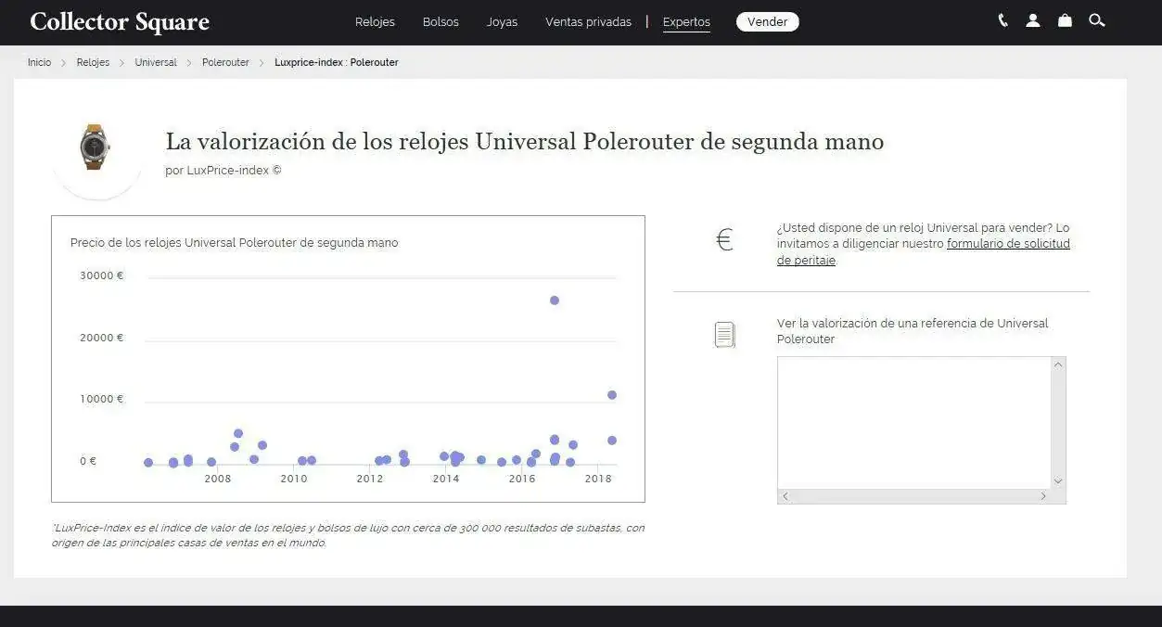The image size is (1162, 627).
Task: Open the Expertos menu
Action: (x=686, y=22)
